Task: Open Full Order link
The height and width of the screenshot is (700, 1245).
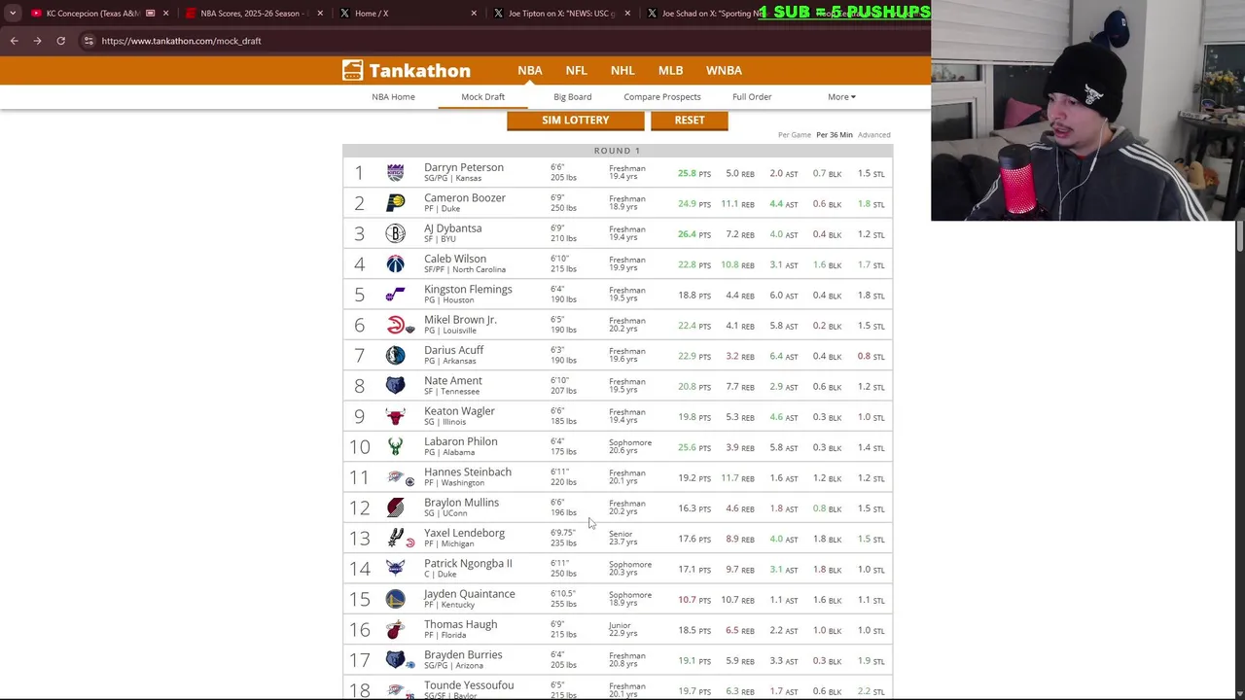Action: click(x=752, y=96)
